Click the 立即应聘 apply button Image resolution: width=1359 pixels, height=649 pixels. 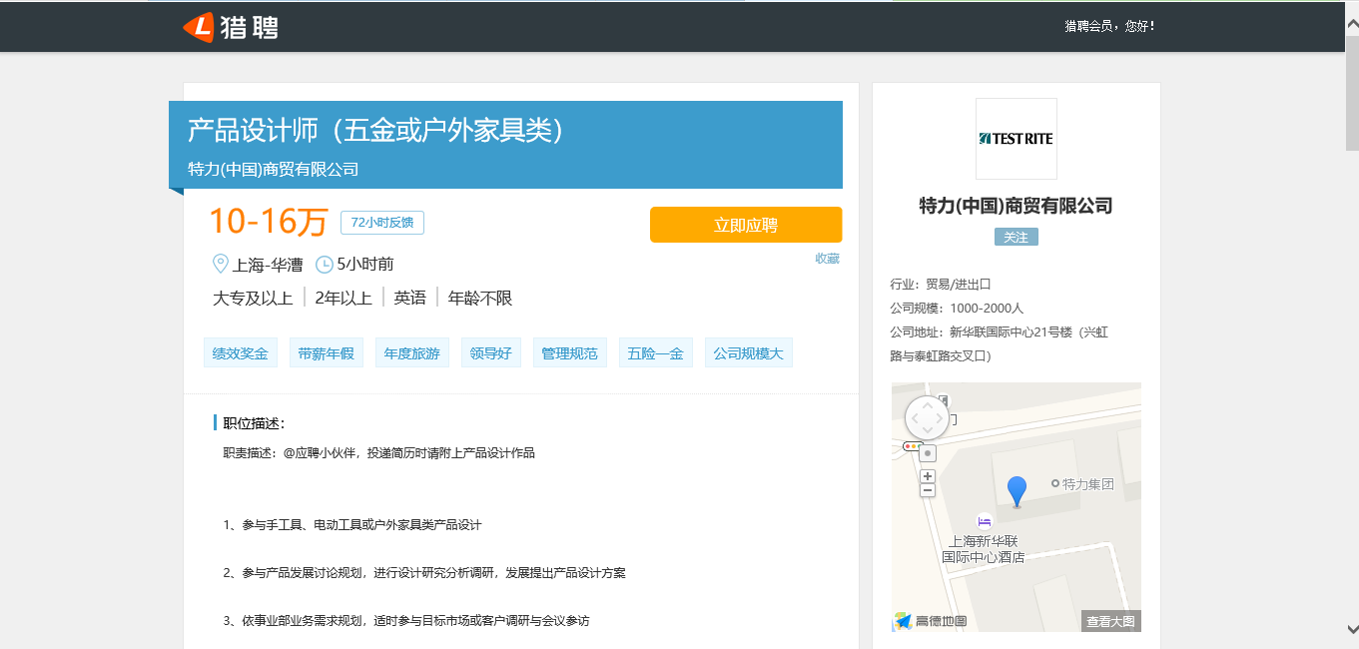(745, 225)
